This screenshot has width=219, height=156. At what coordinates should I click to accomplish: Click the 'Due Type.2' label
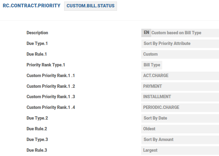(x=37, y=118)
